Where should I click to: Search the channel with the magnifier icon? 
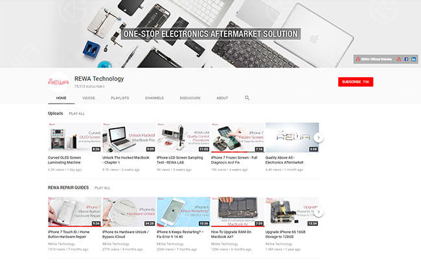point(247,98)
